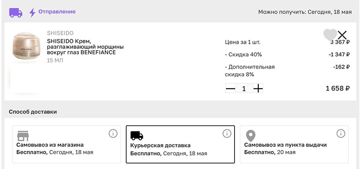Decrease quantity with the minus button

click(x=231, y=89)
